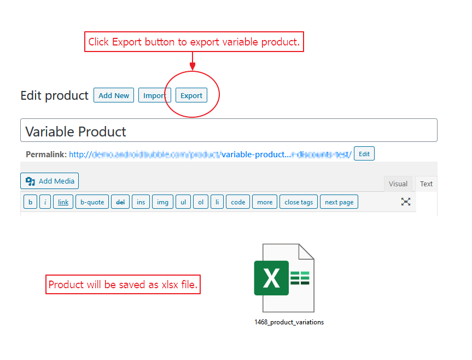
Task: Insert ins tag
Action: tap(141, 202)
